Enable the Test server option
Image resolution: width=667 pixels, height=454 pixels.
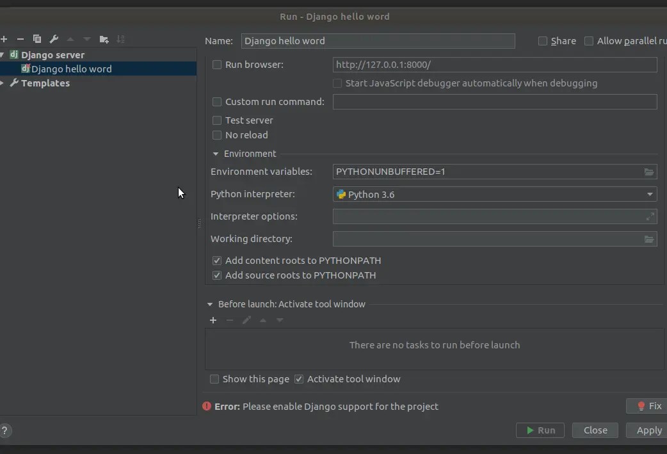click(216, 120)
